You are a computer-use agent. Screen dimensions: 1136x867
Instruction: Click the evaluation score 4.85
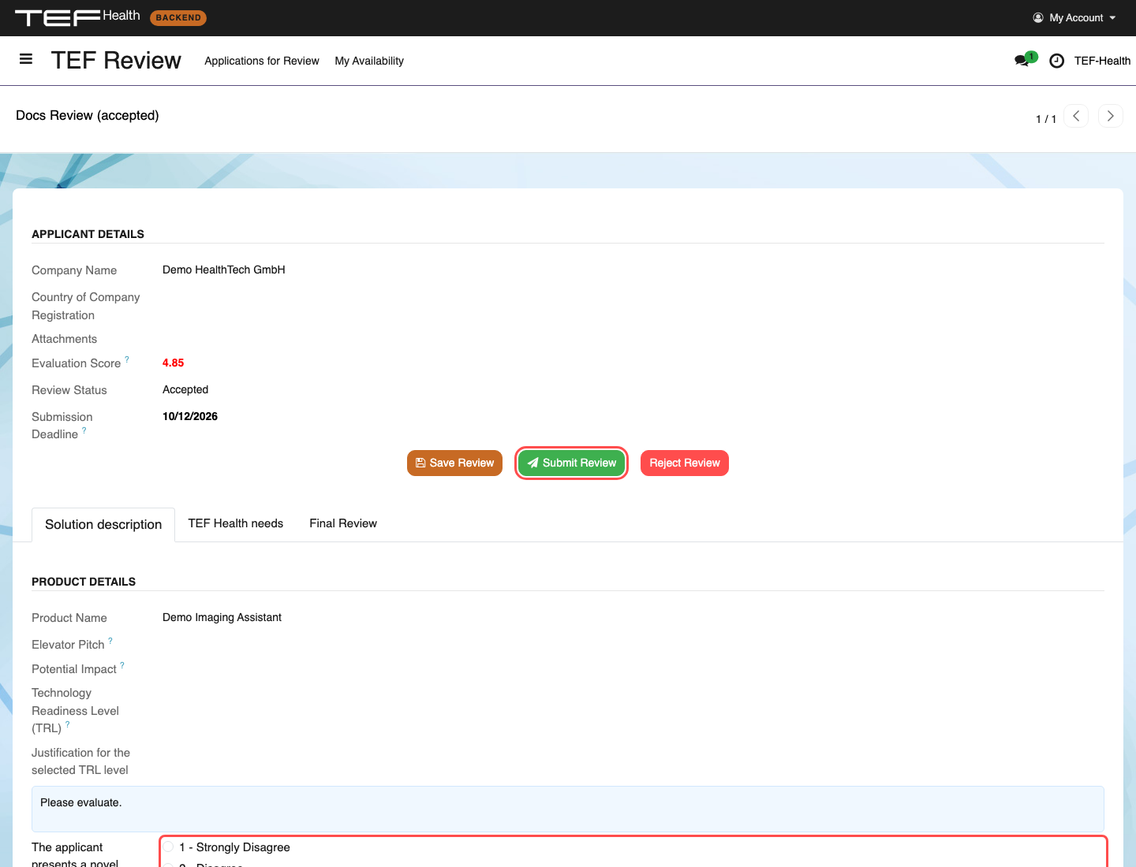coord(174,363)
